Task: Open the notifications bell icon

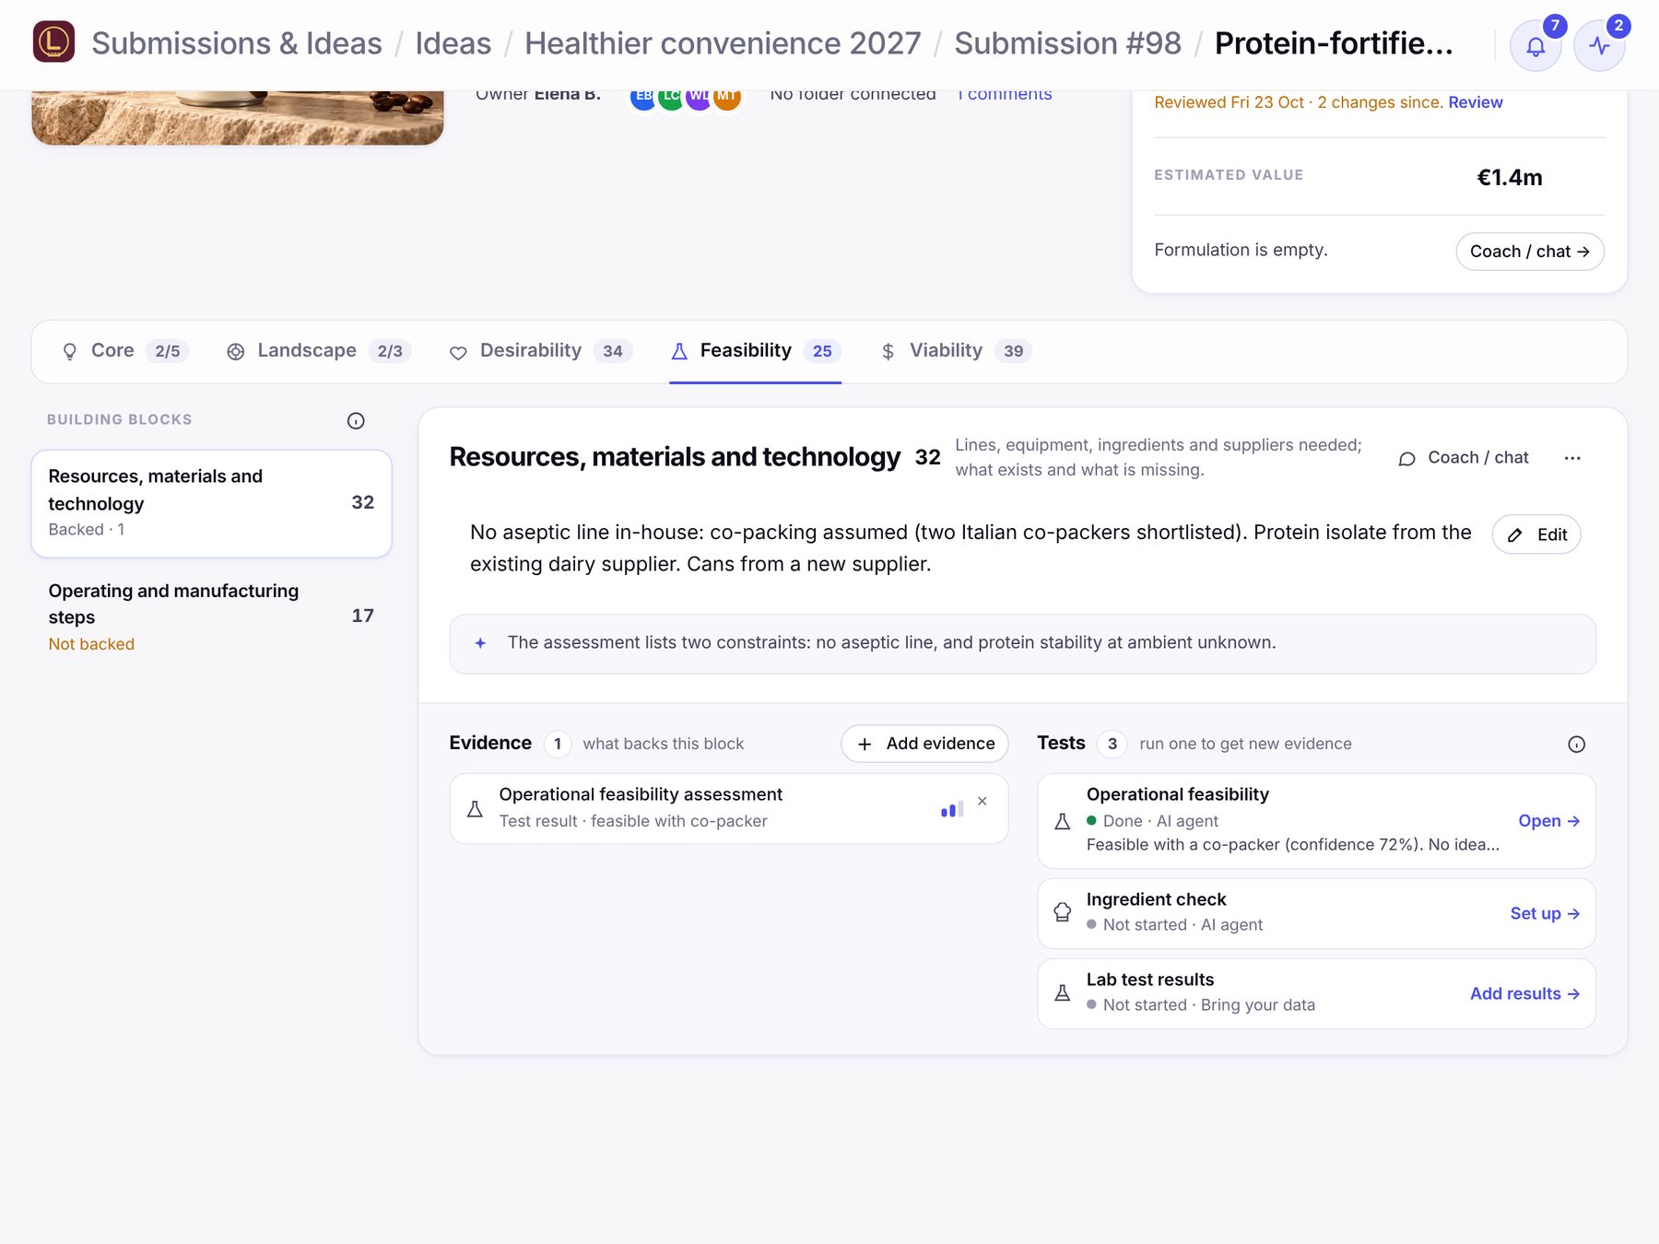Action: click(1535, 45)
